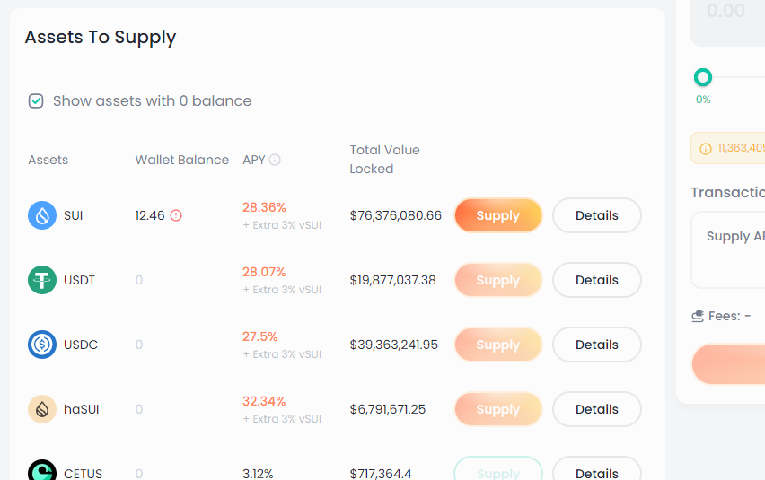The height and width of the screenshot is (480, 765).
Task: Click the haSUI token icon
Action: 42,409
